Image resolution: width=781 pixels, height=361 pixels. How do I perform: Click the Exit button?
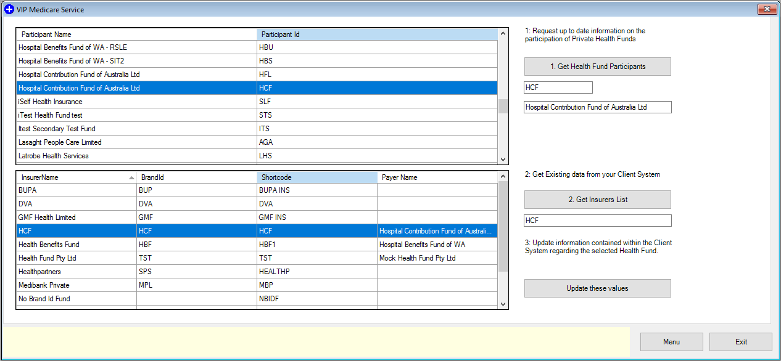point(741,342)
